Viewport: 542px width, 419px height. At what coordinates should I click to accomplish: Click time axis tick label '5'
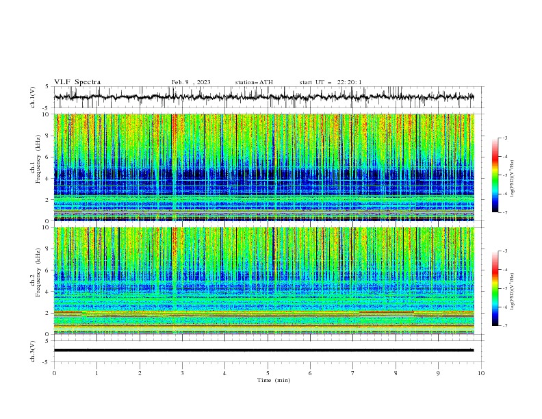268,373
